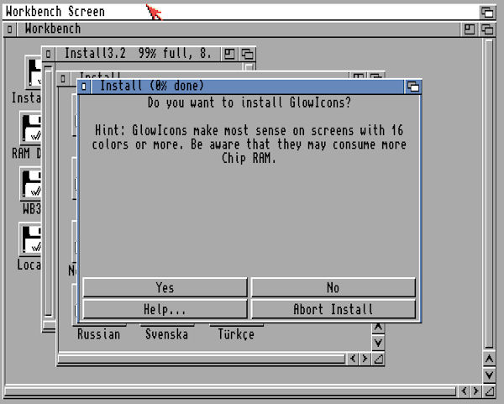Select the Locale floppy disk icon
This screenshot has width=504, height=404.
coord(32,240)
